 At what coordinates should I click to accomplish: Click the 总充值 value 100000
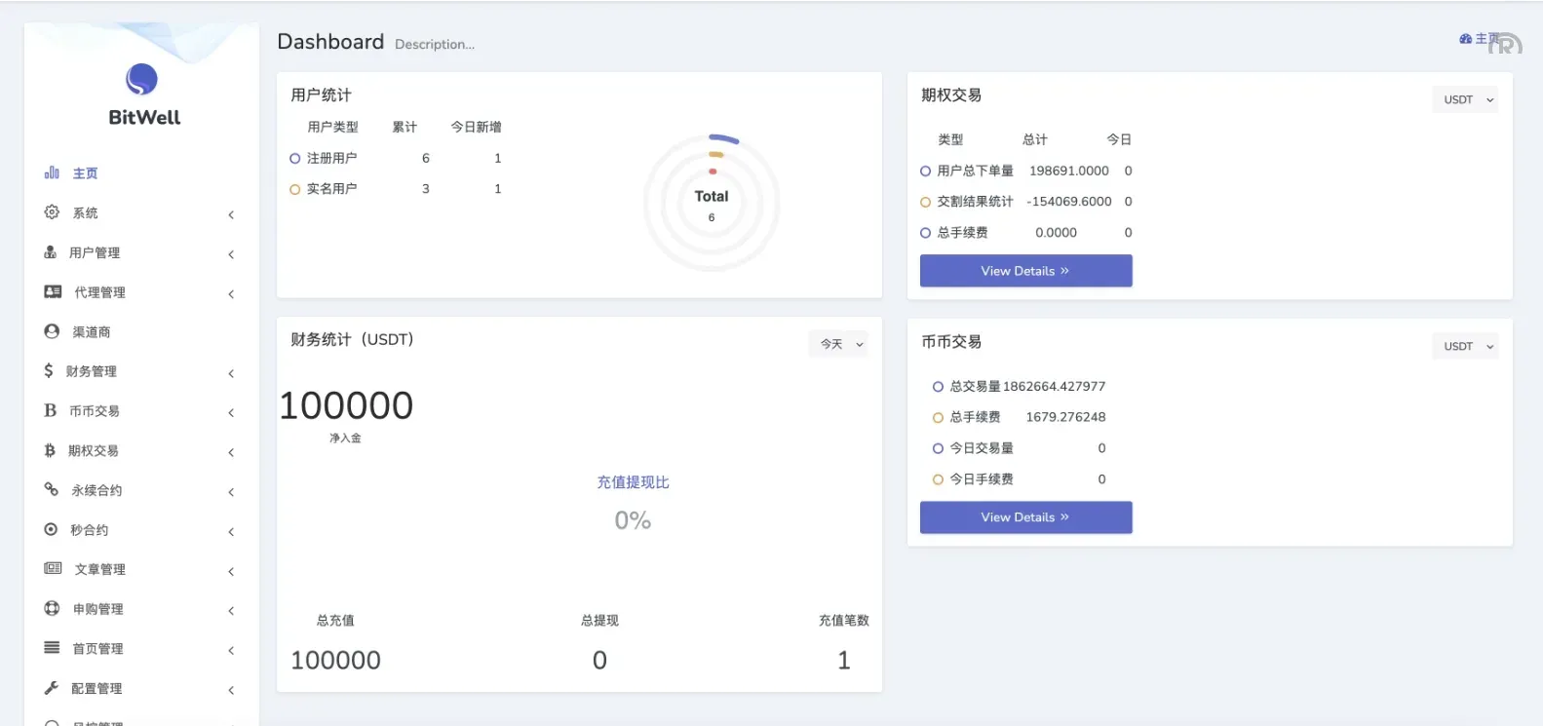(x=335, y=660)
